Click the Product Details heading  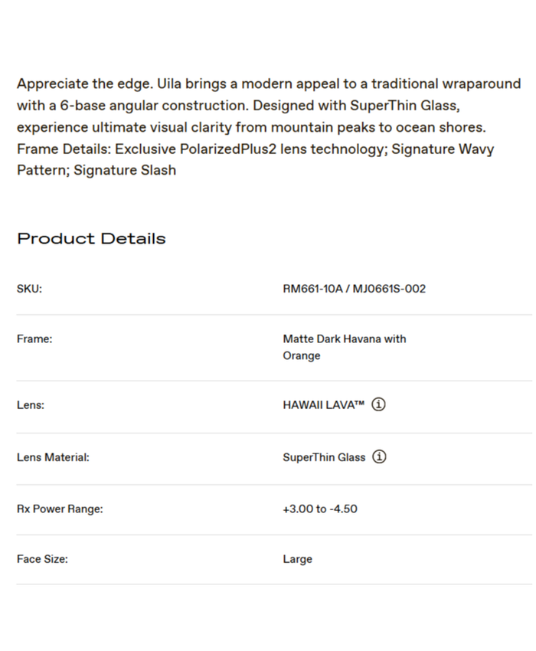91,238
